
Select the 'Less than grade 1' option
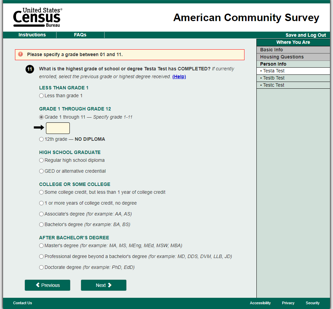[42, 96]
